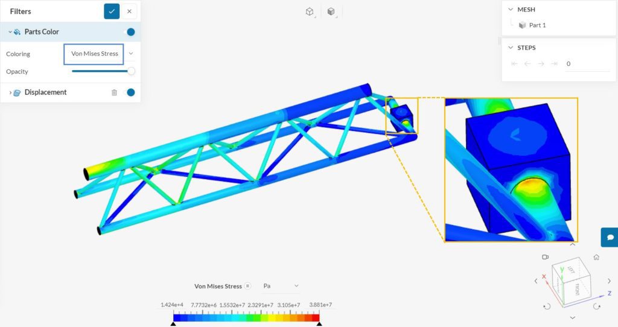Open the chat support widget
The image size is (618, 327).
pos(610,237)
